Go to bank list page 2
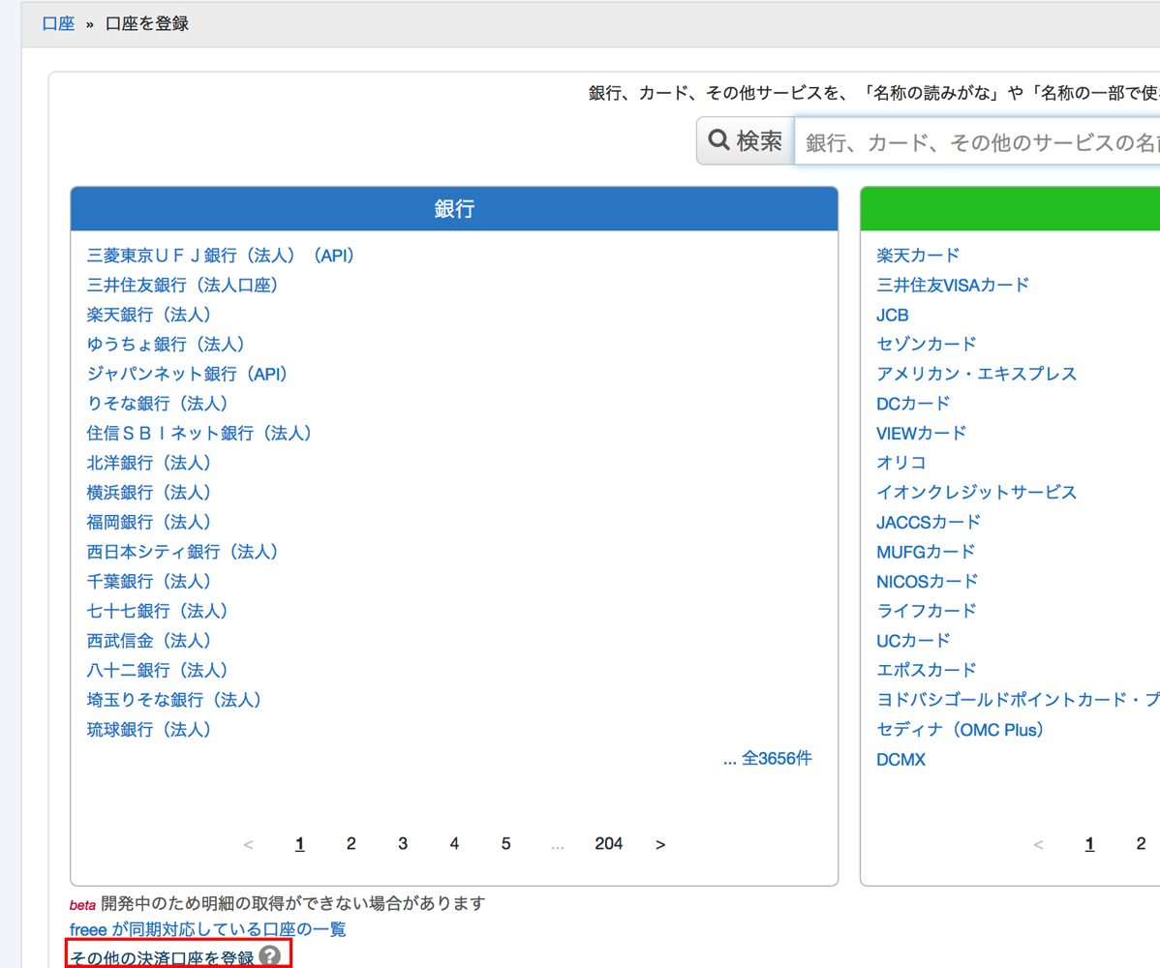Viewport: 1160px width, 968px height. coord(351,844)
